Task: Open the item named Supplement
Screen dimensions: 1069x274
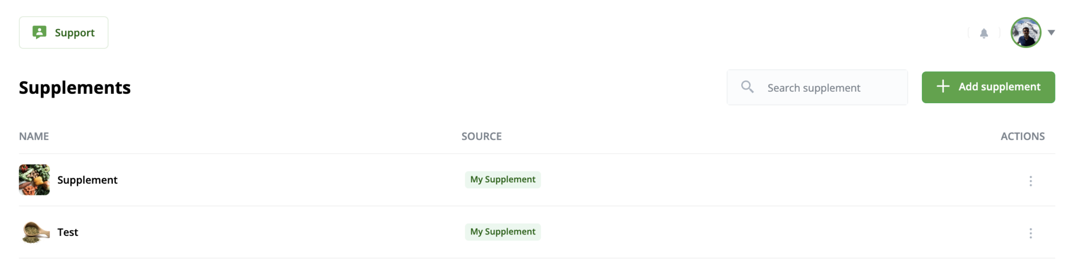Action: (87, 180)
